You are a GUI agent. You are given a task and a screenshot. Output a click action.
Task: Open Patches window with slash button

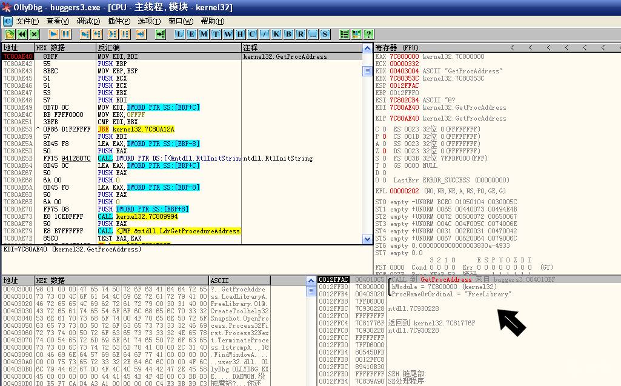click(265, 34)
